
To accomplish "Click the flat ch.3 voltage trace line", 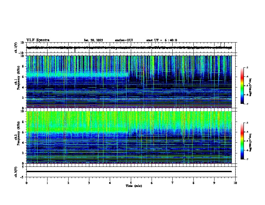I will point(129,172).
